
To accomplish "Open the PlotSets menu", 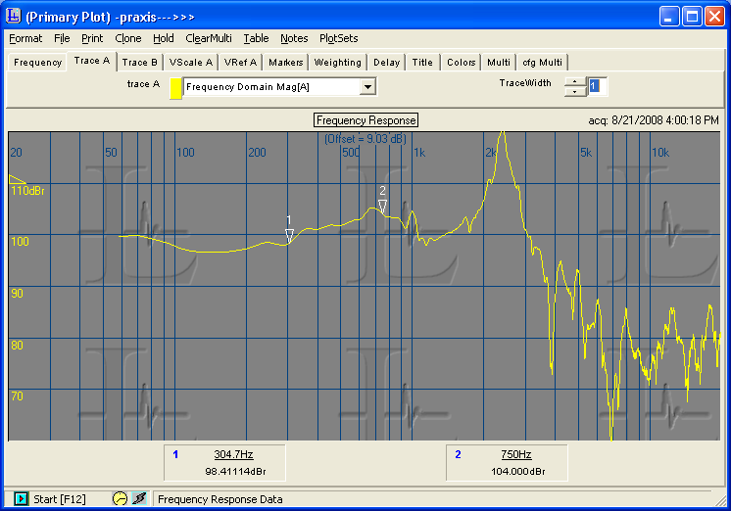I will (x=339, y=38).
